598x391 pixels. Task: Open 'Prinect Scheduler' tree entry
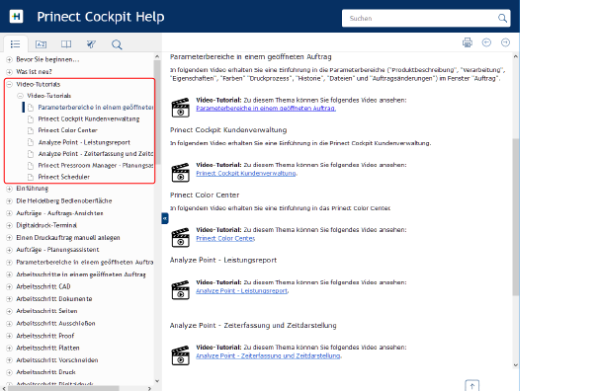[x=63, y=177]
